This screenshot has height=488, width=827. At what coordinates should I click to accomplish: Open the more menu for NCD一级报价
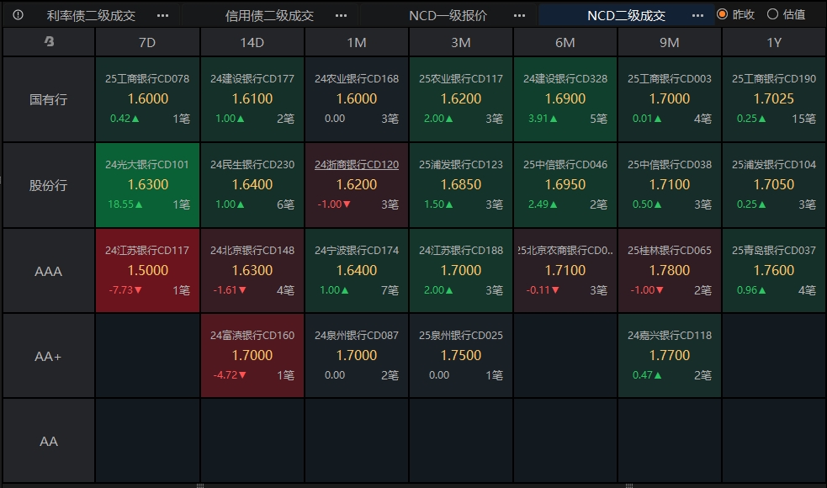click(x=520, y=16)
